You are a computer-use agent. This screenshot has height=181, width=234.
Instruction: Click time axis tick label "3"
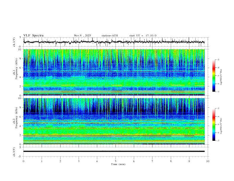pos(79,161)
